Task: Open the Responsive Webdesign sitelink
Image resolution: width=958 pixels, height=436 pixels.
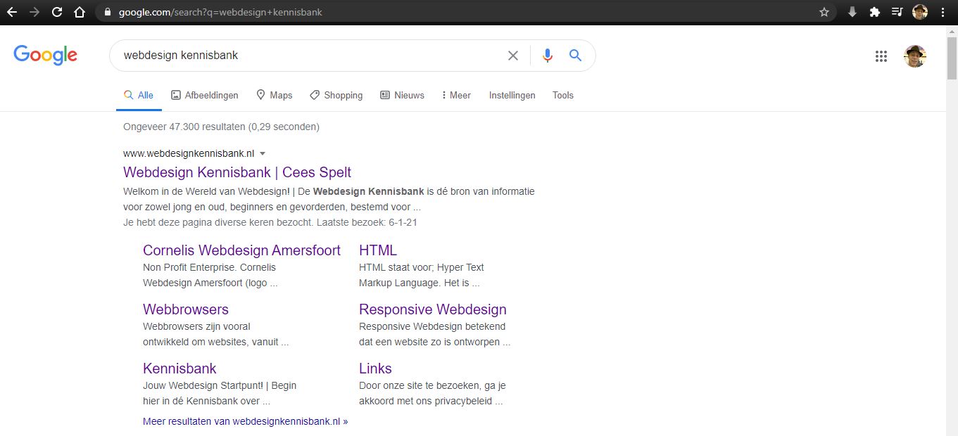Action: [x=433, y=309]
